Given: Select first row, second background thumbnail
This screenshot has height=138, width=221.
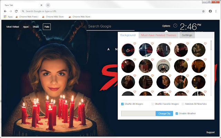Looking at the screenshot, I should 146,50.
